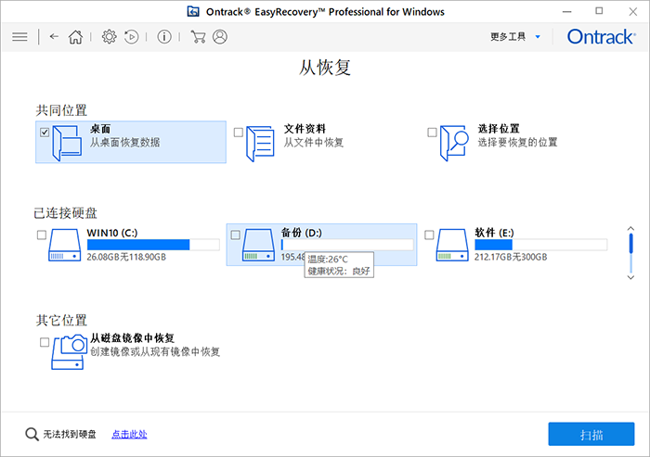Click the app icon in title bar
Viewport: 650px width, 457px height.
pos(193,12)
